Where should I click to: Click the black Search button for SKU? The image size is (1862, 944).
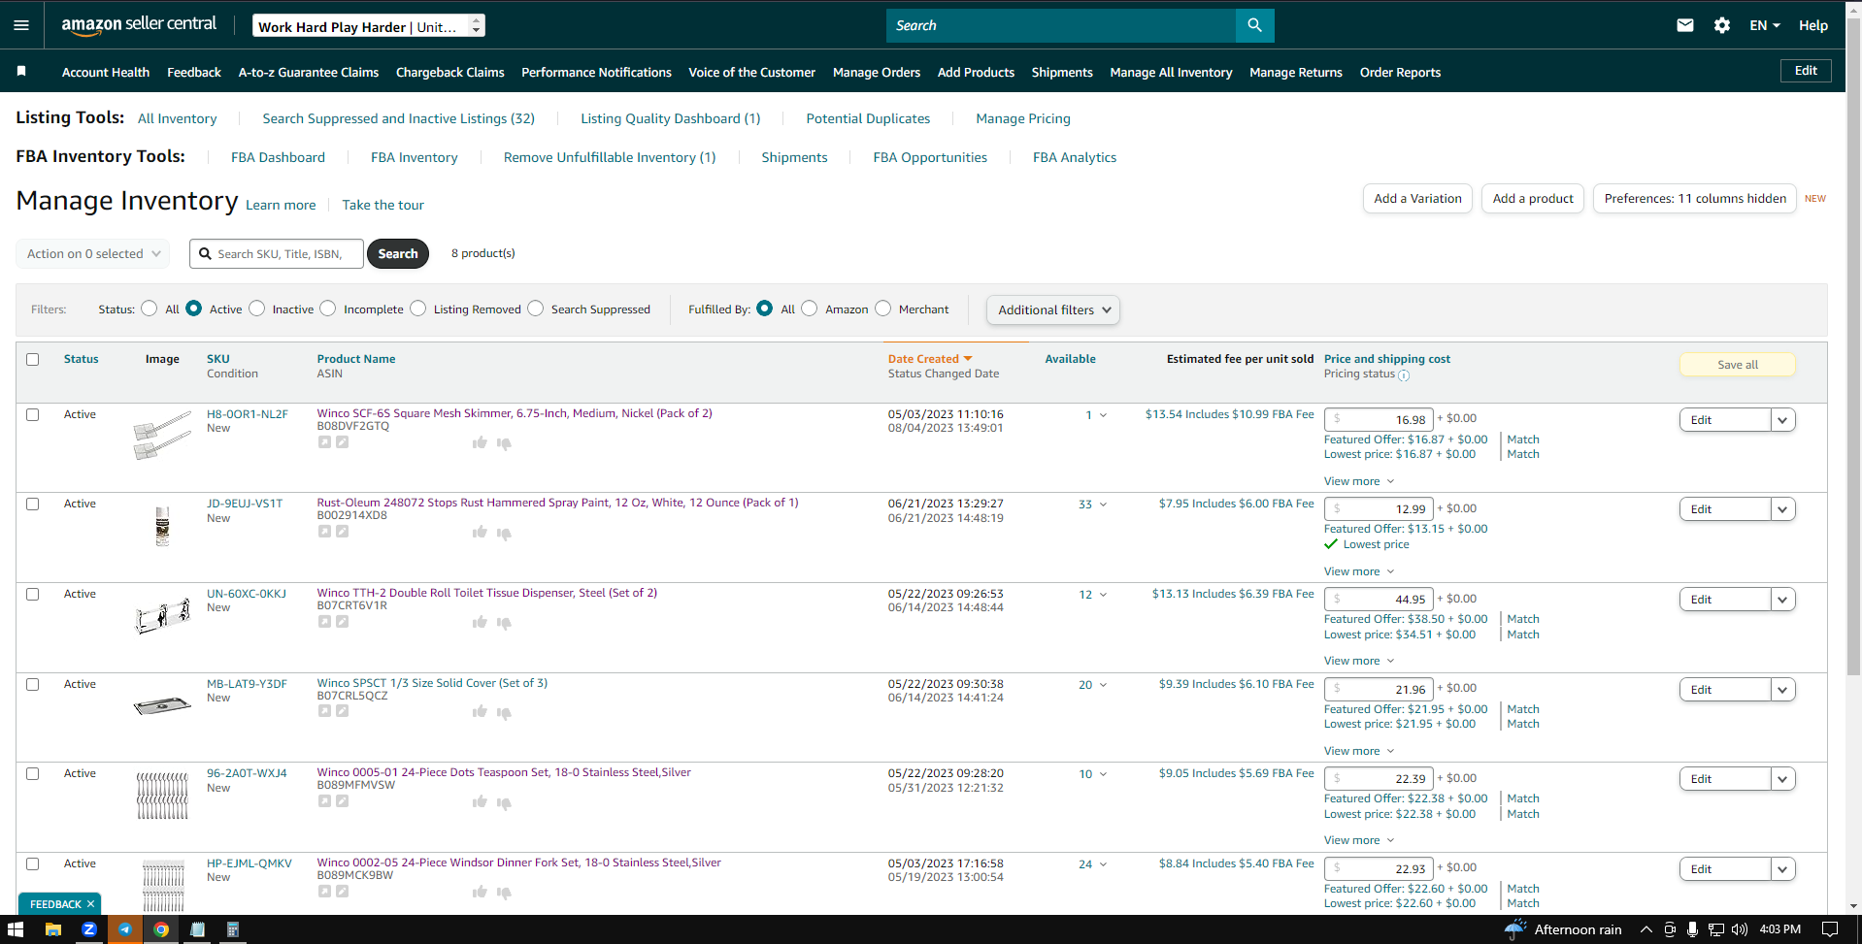pyautogui.click(x=398, y=254)
